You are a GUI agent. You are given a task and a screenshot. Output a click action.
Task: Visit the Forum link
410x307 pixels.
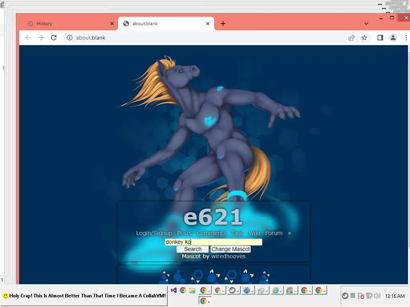[x=274, y=233]
